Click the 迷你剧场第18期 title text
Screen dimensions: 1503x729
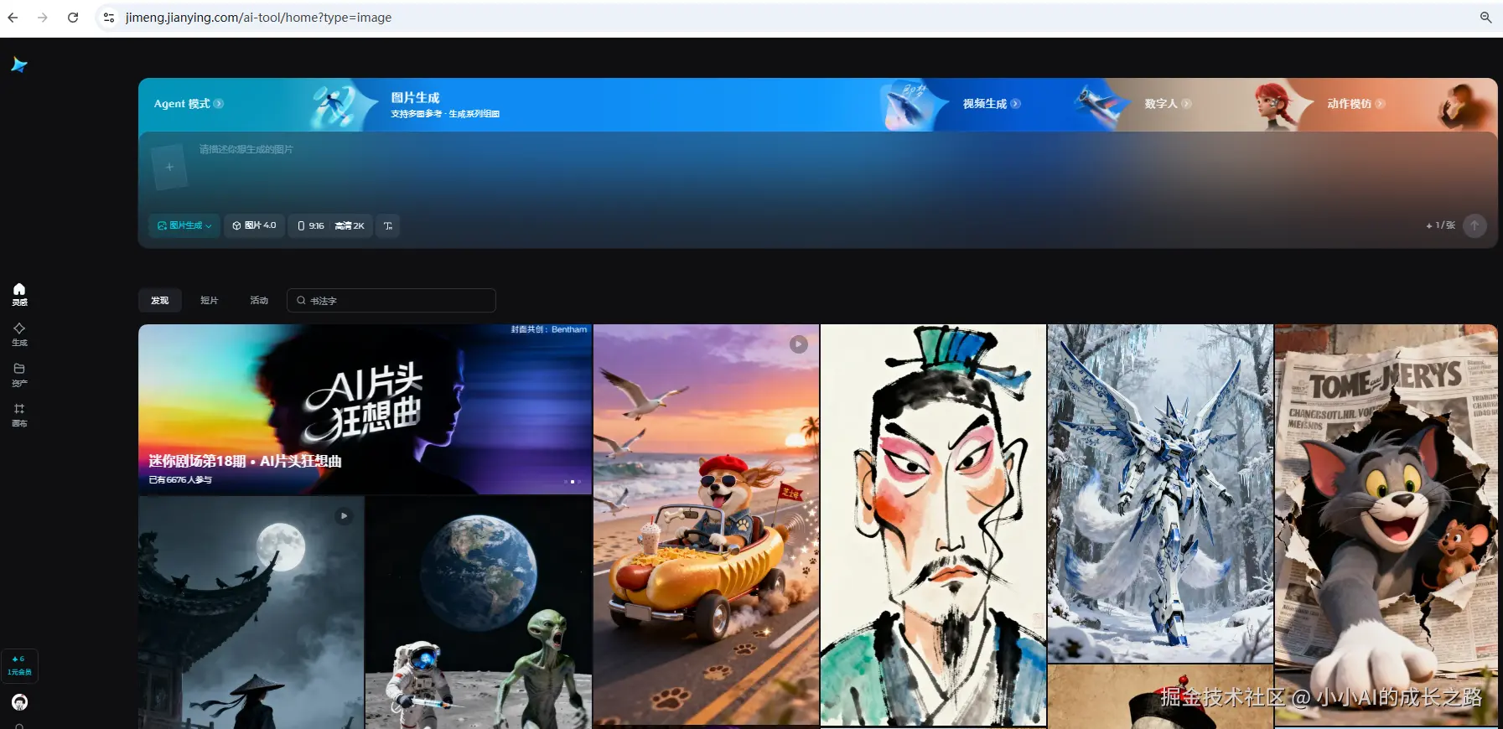[x=245, y=461]
